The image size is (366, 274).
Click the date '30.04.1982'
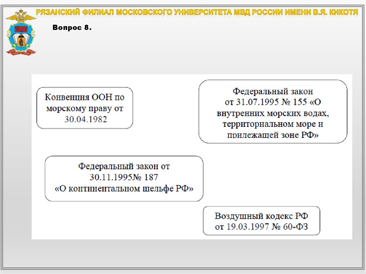coord(86,119)
